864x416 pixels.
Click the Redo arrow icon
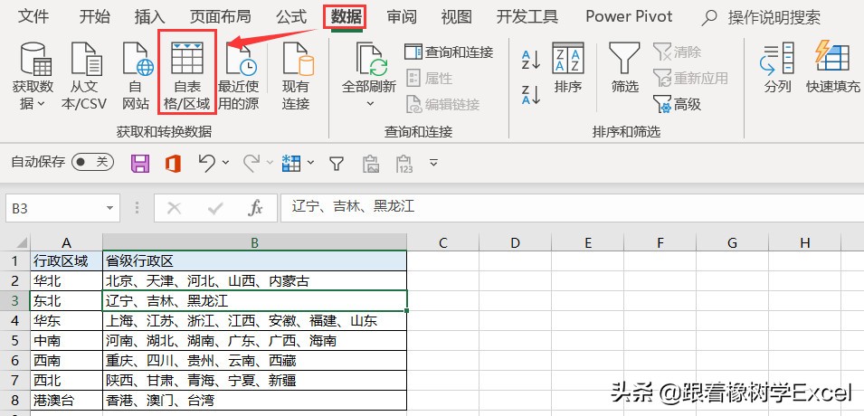[x=252, y=163]
